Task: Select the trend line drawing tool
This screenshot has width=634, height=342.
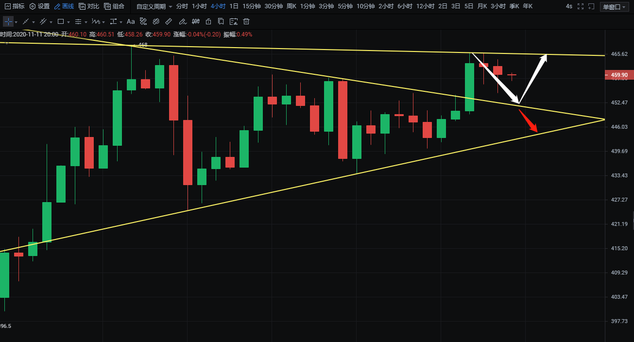Action: click(26, 22)
